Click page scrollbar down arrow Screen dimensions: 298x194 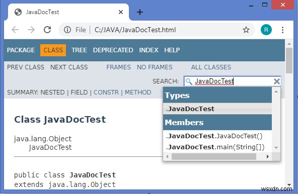click(x=289, y=184)
